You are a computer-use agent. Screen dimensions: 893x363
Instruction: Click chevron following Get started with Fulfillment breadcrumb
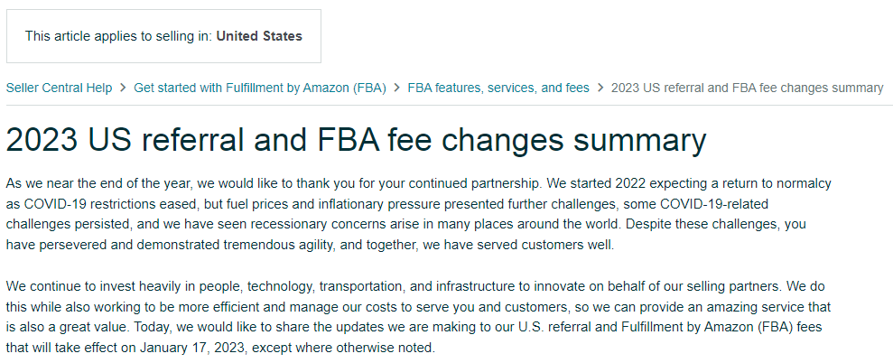[397, 88]
